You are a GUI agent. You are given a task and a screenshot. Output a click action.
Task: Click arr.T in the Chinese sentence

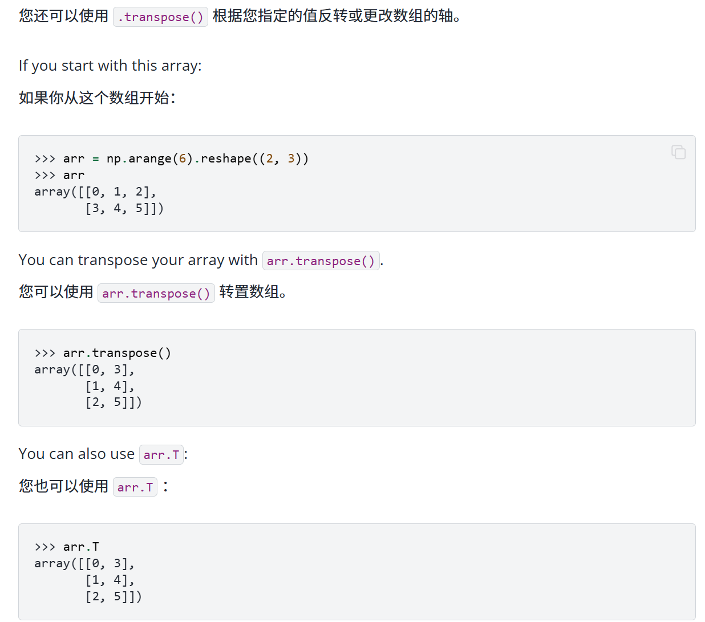(x=135, y=487)
